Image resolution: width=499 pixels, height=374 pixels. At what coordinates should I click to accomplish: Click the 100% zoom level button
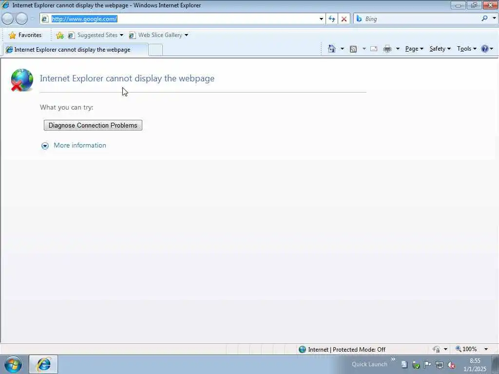click(x=466, y=349)
